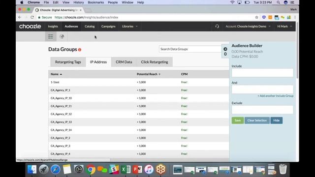Click the Hide button

(x=277, y=120)
